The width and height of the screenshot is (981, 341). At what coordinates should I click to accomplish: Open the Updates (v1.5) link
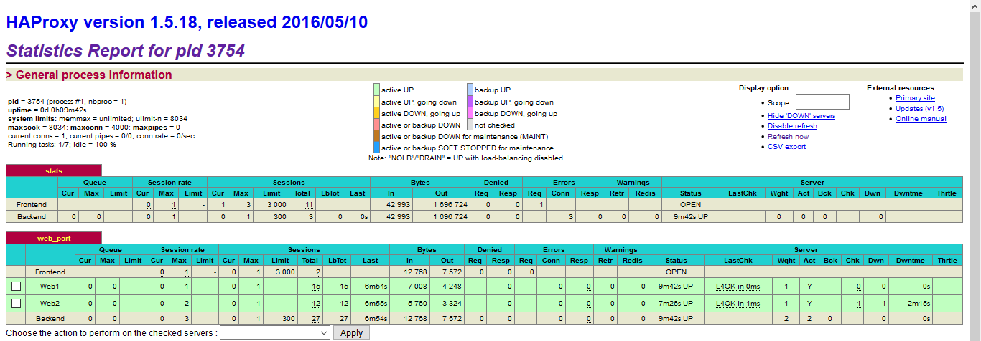tap(919, 109)
